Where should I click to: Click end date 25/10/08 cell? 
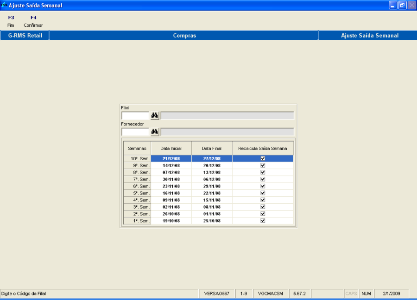tap(212, 221)
